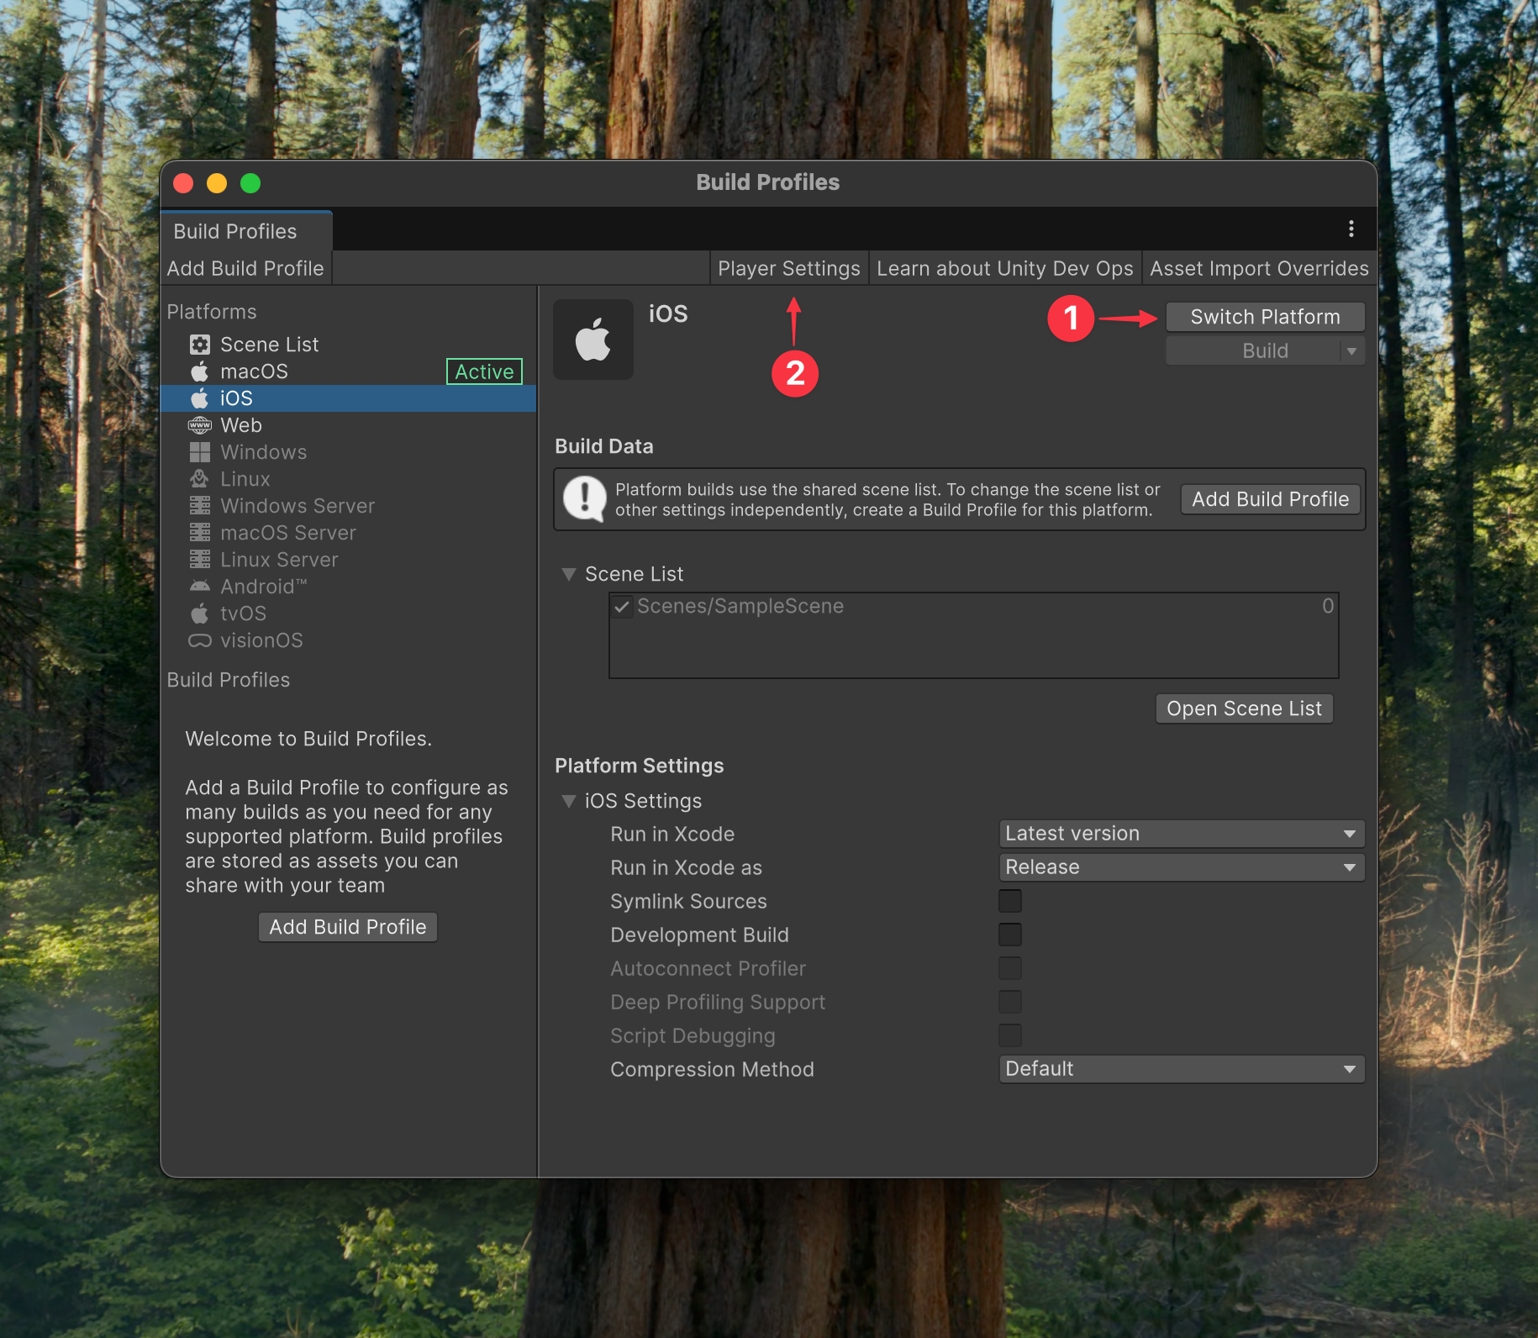1538x1338 pixels.
Task: Select the tvOS platform row
Action: (x=348, y=614)
